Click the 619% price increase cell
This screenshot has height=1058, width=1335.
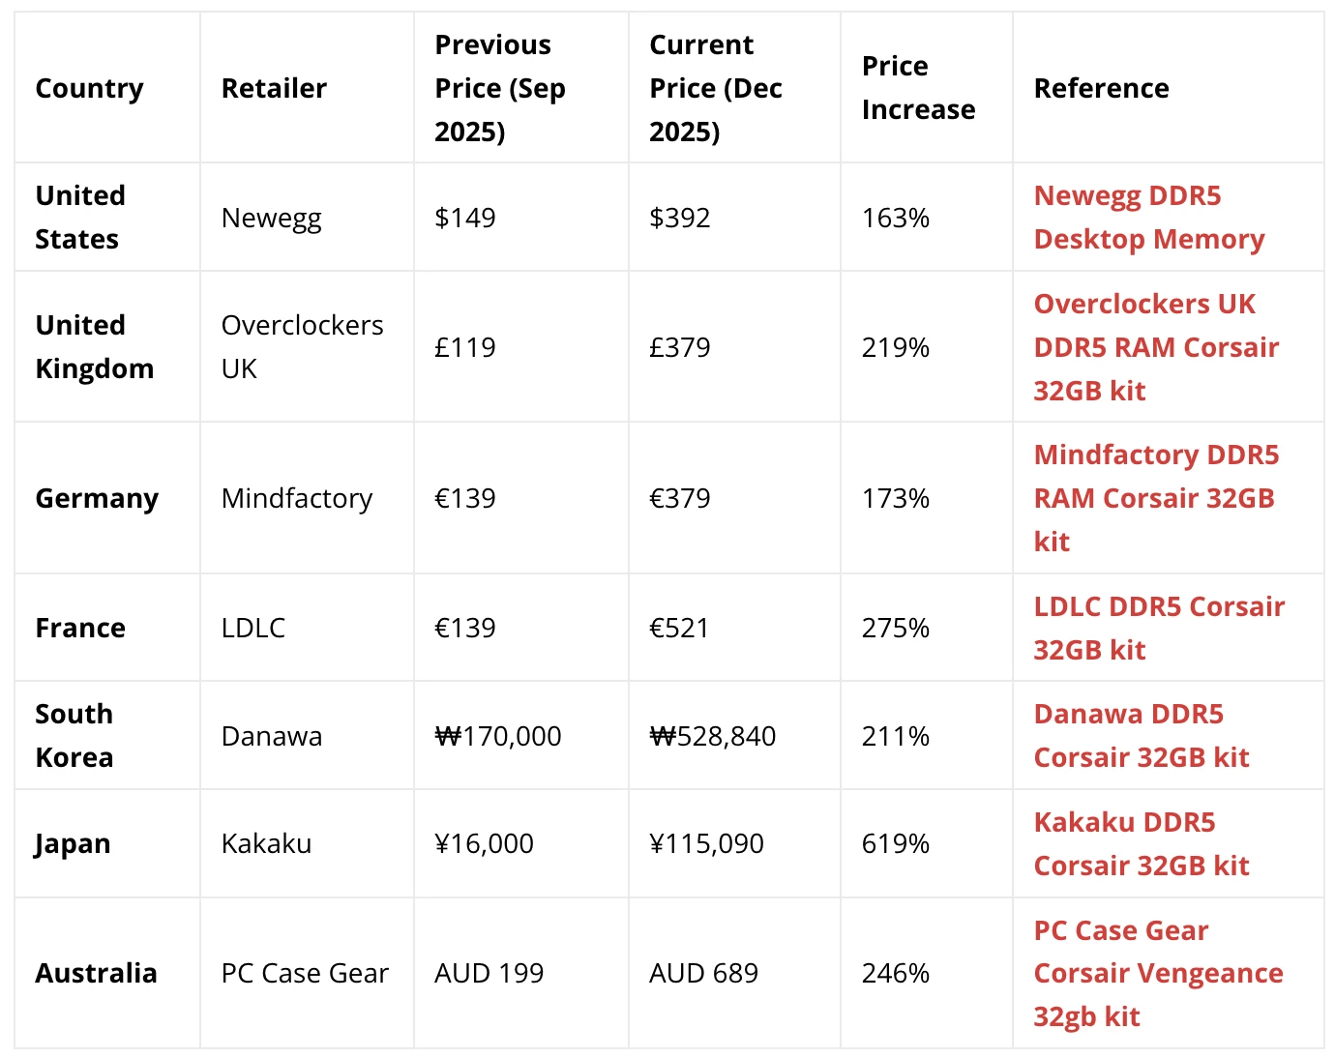895,844
